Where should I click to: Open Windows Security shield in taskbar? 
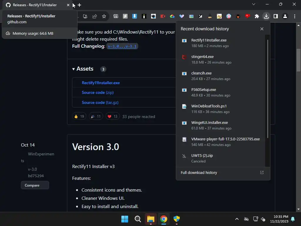177,219
